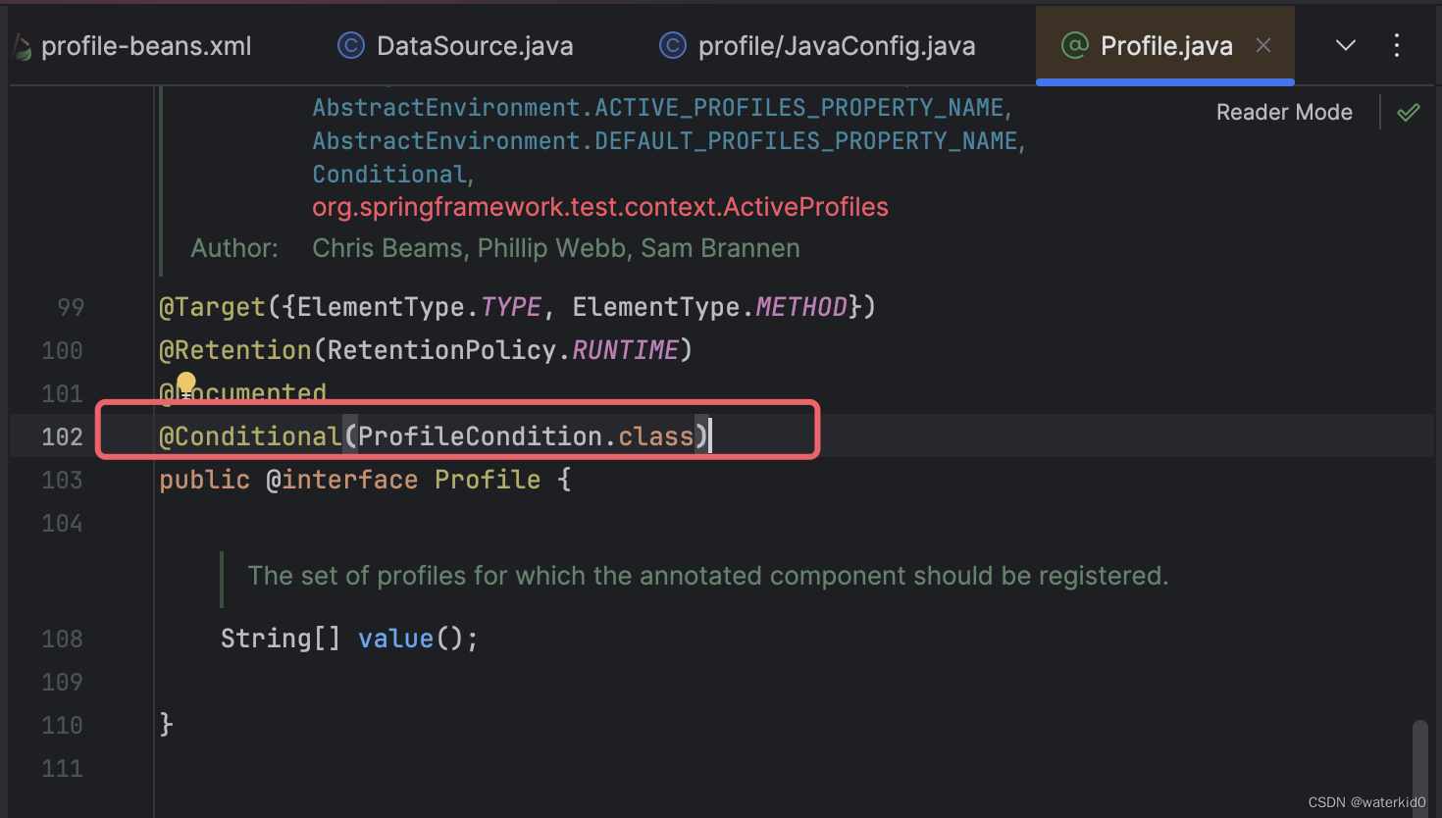Click the Profile interface name on line 103
Viewport: 1442px width, 818px height.
point(488,480)
